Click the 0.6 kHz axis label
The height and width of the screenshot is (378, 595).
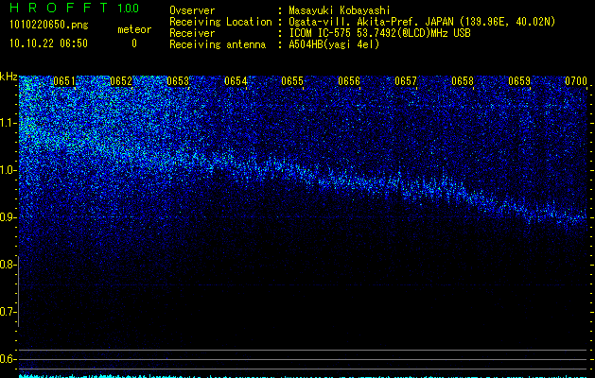(x=8, y=359)
